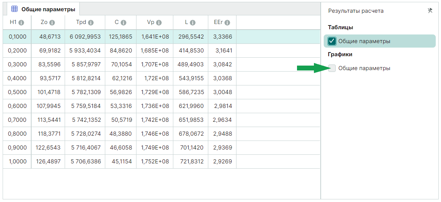Select the row with H1 value 0,1000
This screenshot has height=202, width=441.
point(18,37)
